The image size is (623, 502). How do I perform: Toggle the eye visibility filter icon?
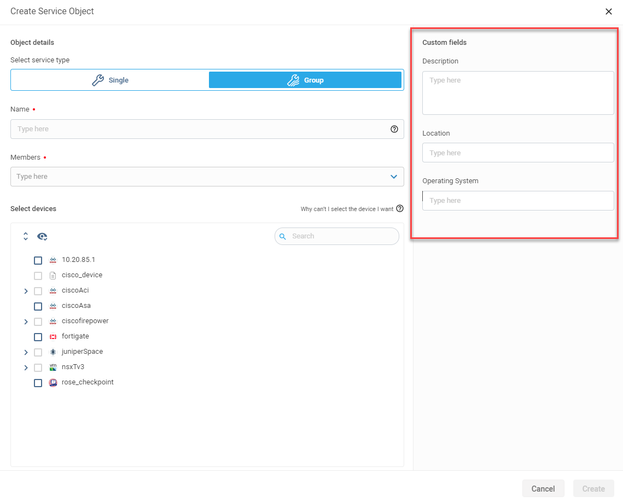click(42, 236)
